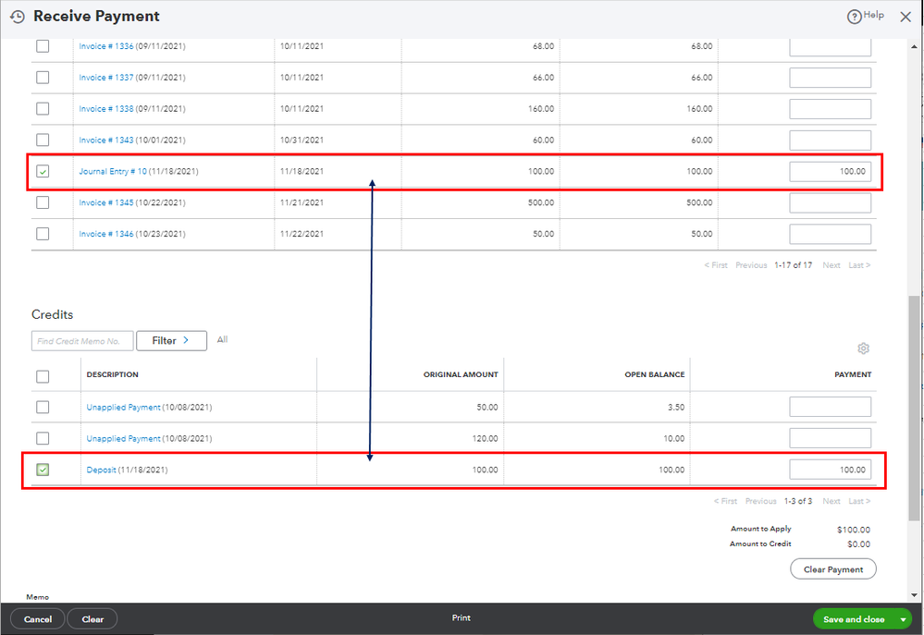The width and height of the screenshot is (924, 635).
Task: Click the Clear button in footer
Action: coord(92,619)
